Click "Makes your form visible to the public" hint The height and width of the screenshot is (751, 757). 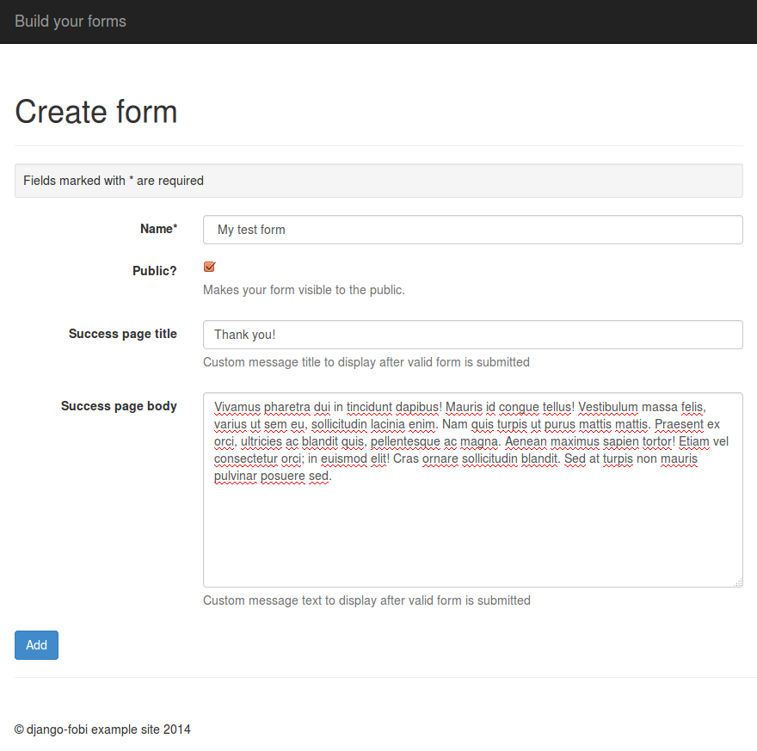pos(304,290)
